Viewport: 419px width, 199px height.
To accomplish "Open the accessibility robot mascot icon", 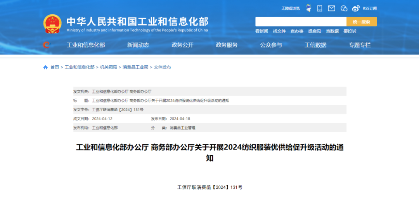I will (x=309, y=8).
